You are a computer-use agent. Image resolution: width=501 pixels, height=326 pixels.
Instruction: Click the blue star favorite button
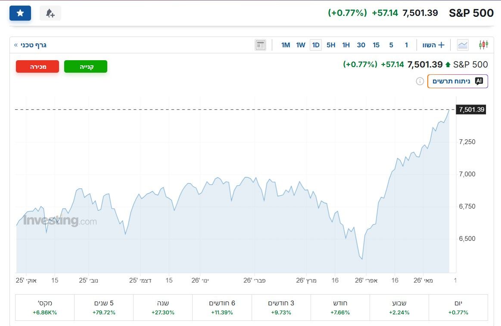20,13
